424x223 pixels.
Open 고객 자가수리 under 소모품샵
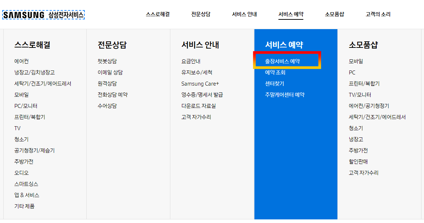(x=364, y=173)
